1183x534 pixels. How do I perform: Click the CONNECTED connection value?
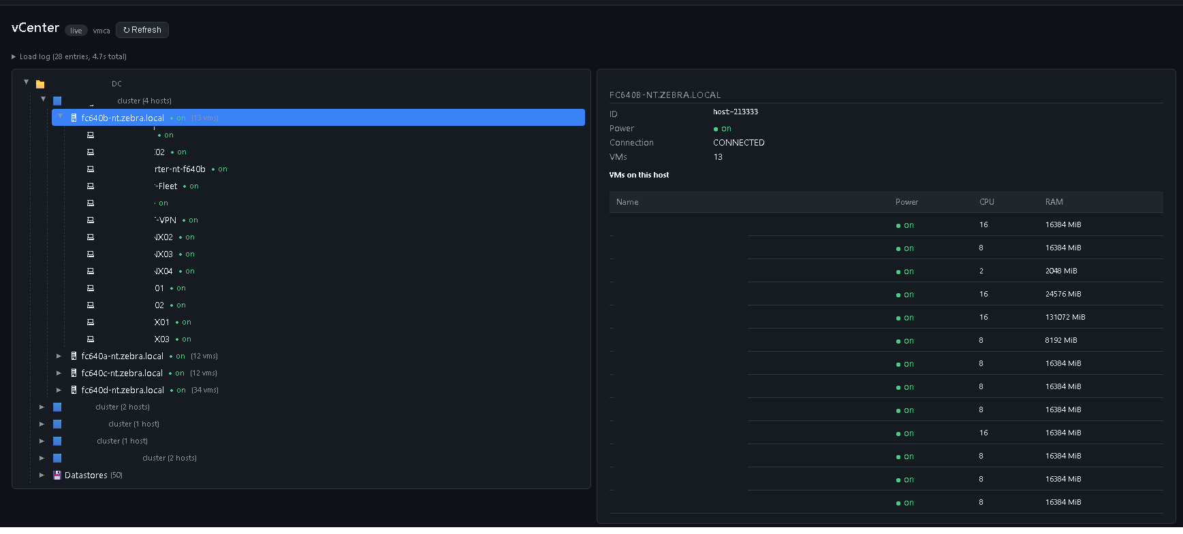click(739, 143)
